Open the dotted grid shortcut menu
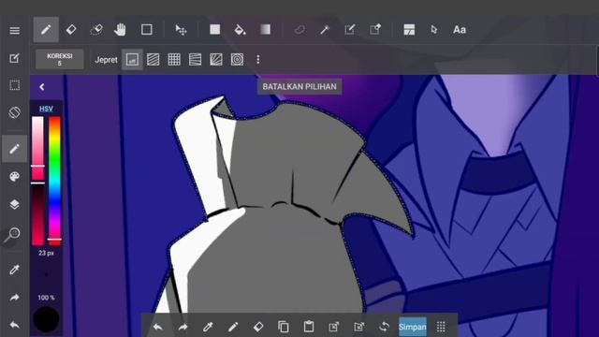This screenshot has height=337, width=599. pyautogui.click(x=441, y=327)
